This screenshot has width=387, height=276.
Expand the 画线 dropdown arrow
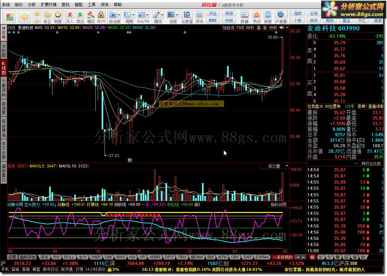coord(162,15)
